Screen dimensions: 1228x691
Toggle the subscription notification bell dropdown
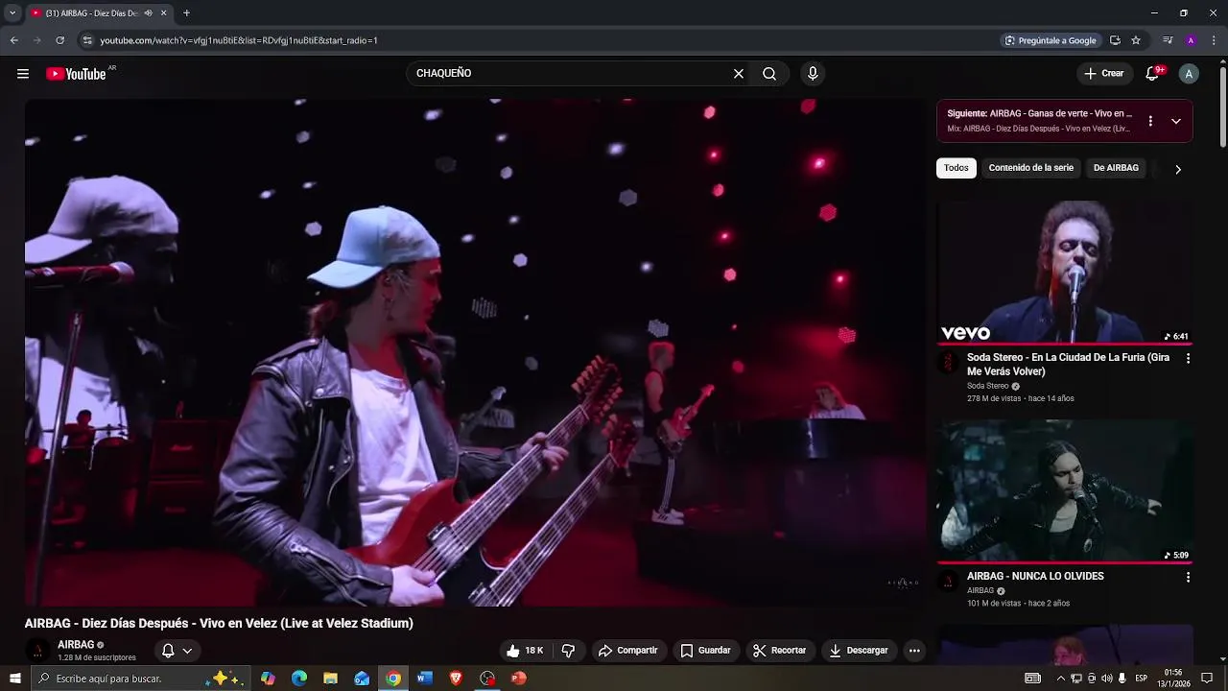tap(177, 651)
